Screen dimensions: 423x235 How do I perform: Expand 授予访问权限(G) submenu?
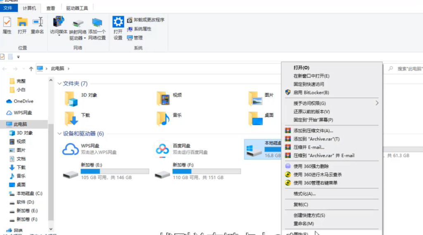click(376, 103)
